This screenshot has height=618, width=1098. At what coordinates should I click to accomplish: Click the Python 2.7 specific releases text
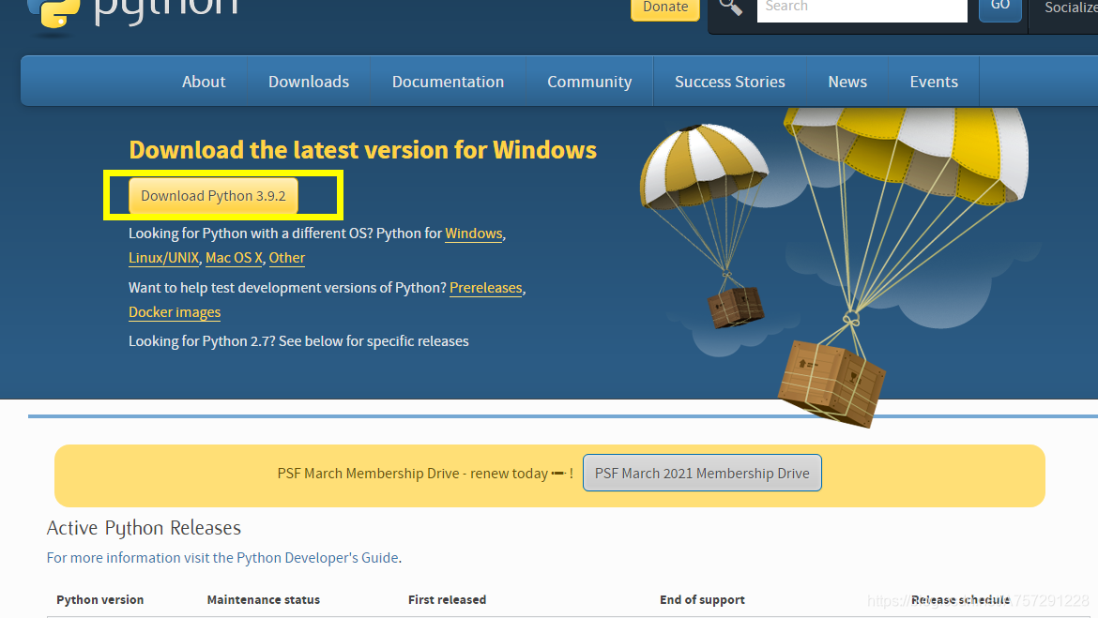299,341
